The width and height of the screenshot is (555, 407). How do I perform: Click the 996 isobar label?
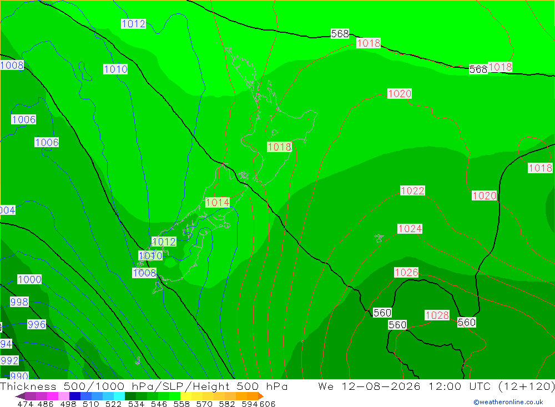[x=37, y=324]
